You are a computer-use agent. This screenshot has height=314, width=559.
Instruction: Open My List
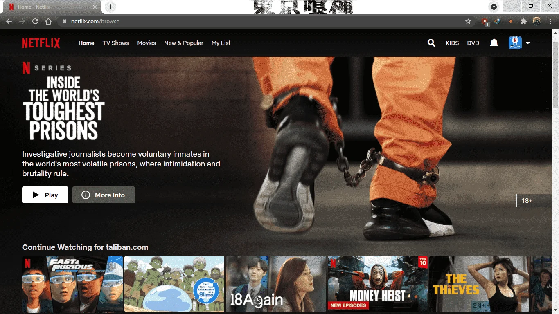click(221, 43)
